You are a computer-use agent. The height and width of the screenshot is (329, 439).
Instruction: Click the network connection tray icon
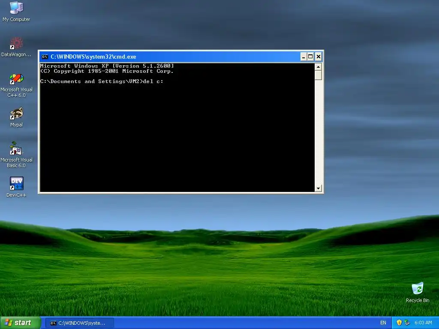407,323
